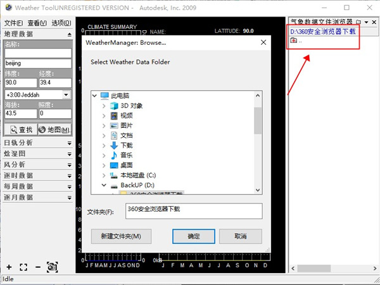Image resolution: width=380 pixels, height=285 pixels.
Task: Click the camera snapshot icon
Action: 51,267
